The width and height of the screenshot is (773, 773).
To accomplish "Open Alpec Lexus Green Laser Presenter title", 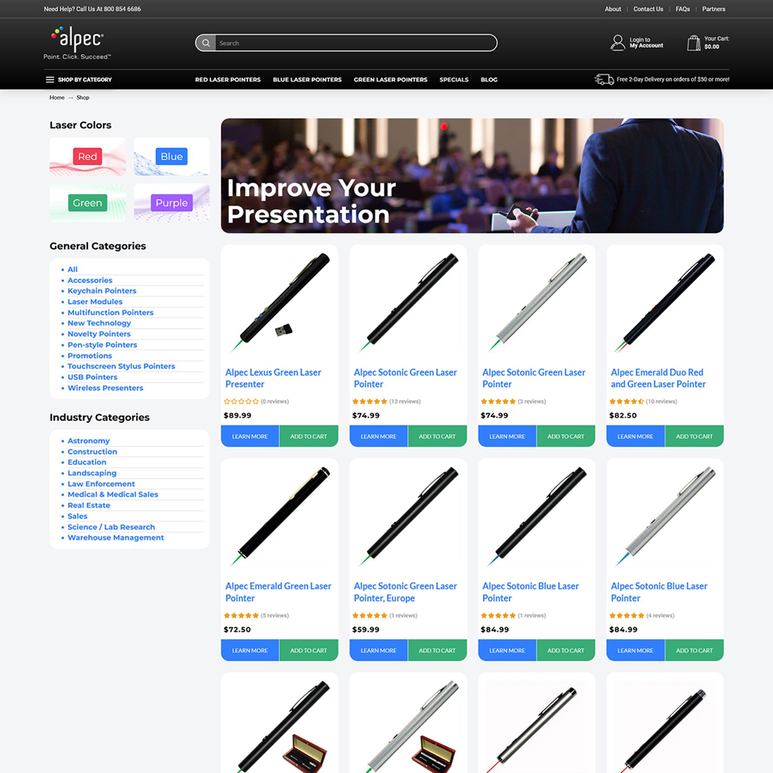I will (x=273, y=378).
